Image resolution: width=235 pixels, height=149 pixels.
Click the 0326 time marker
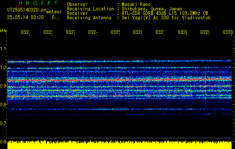[138, 32]
